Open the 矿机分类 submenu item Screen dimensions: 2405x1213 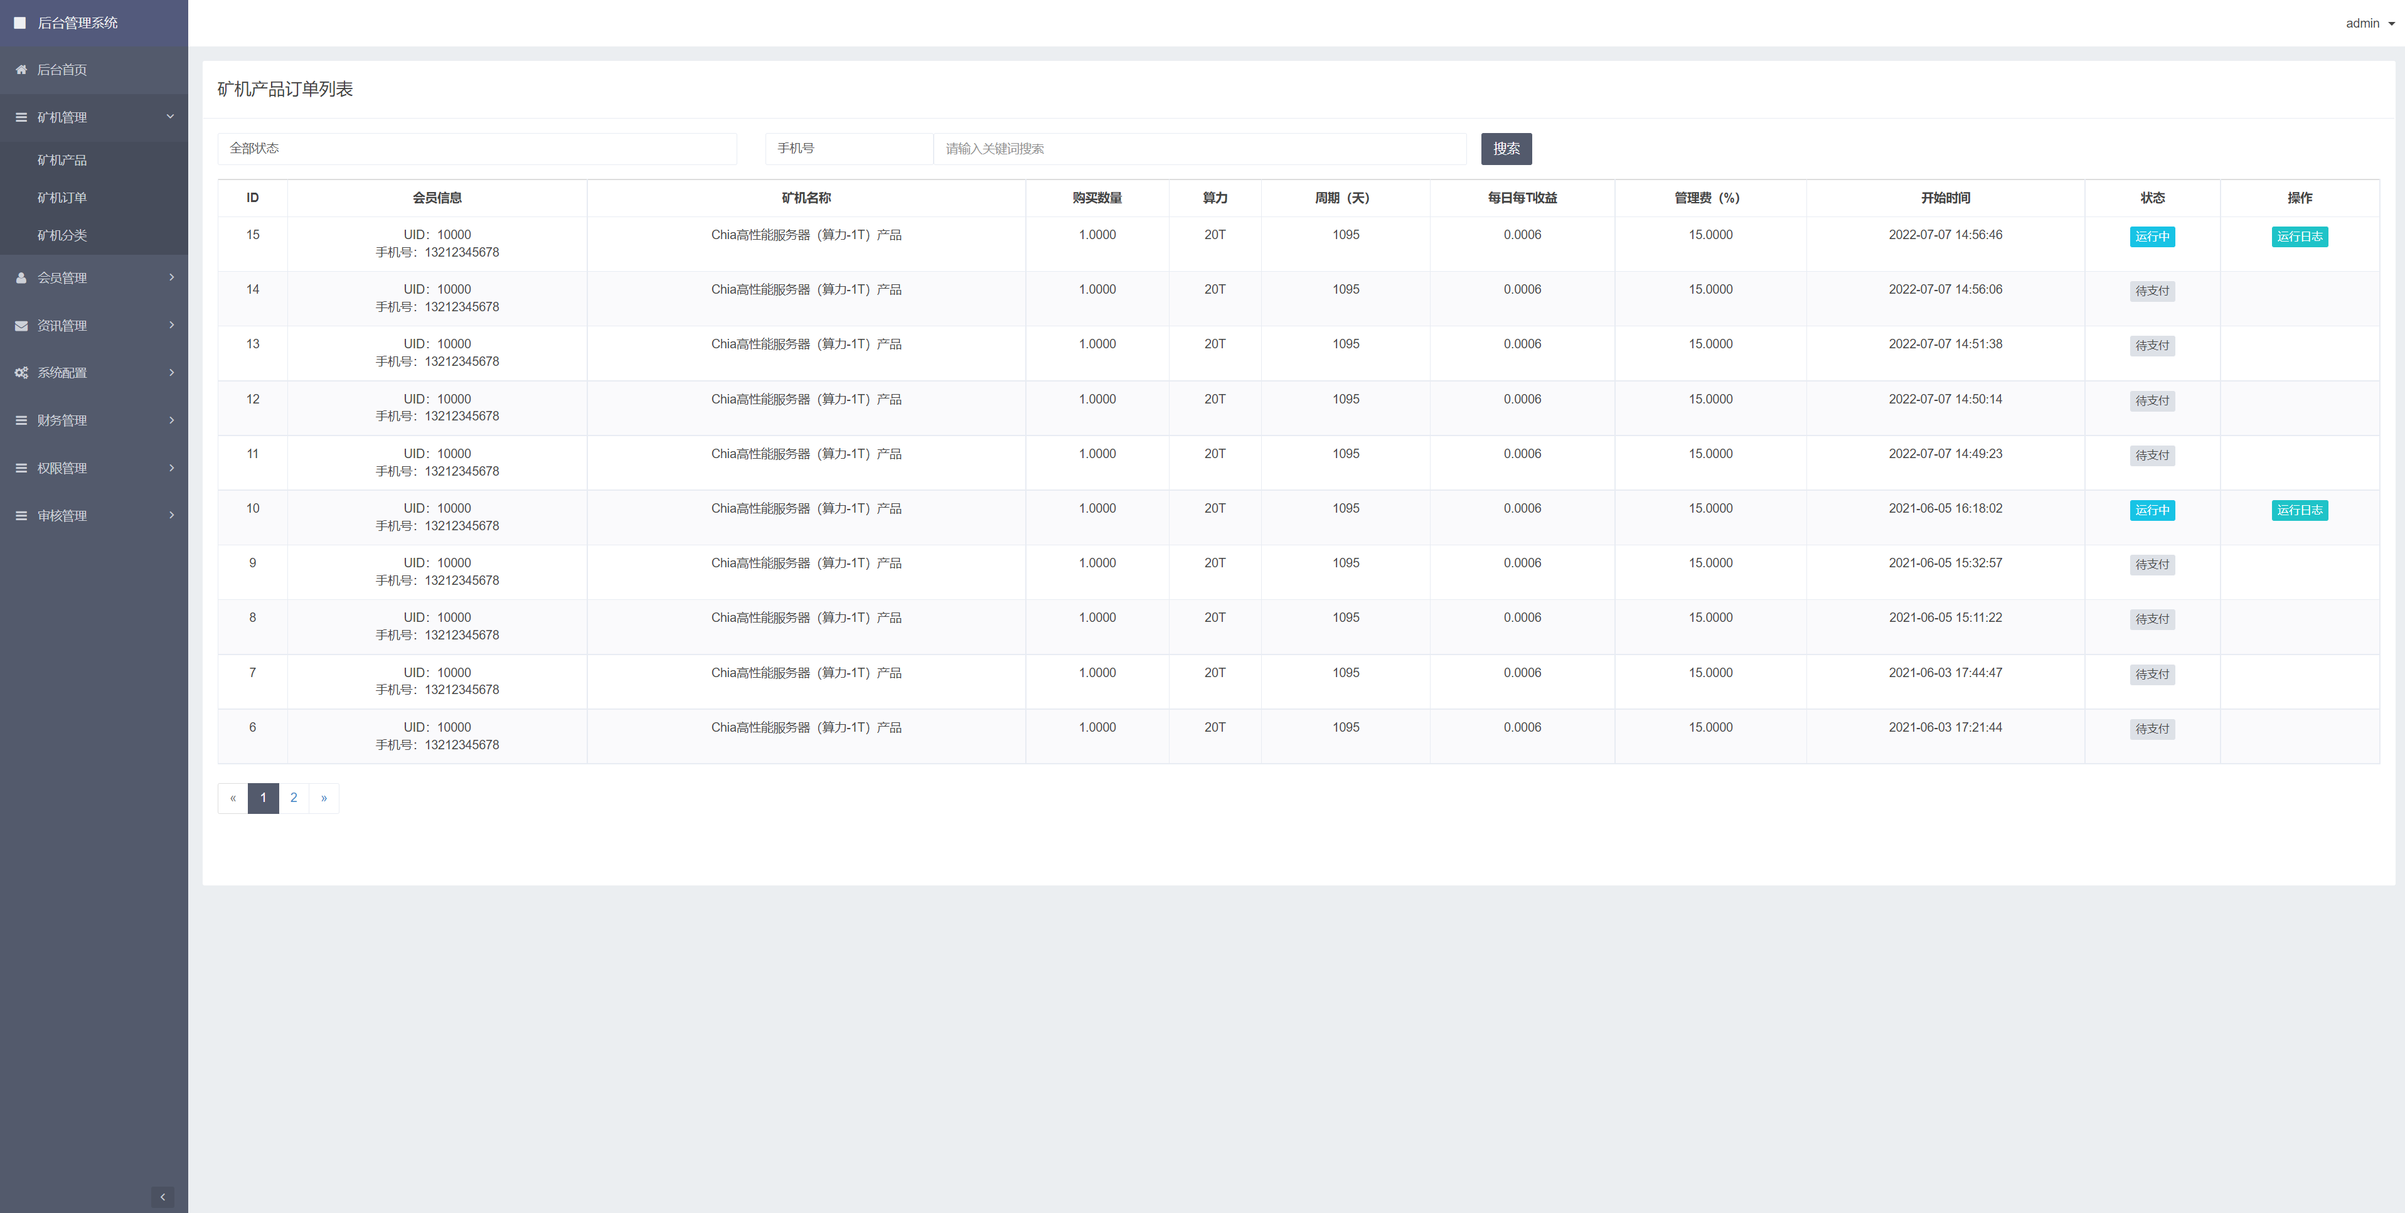(61, 235)
